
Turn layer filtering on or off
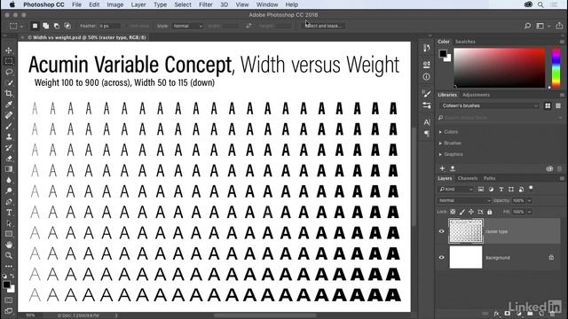pyautogui.click(x=531, y=188)
